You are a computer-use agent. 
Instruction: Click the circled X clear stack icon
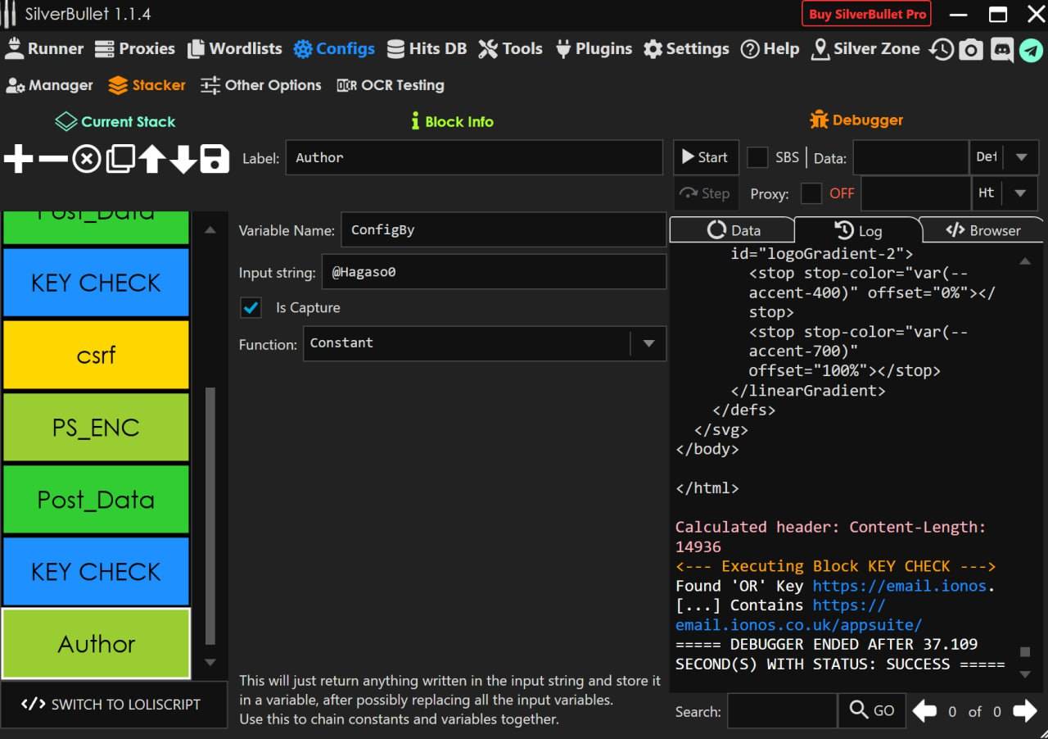click(86, 159)
